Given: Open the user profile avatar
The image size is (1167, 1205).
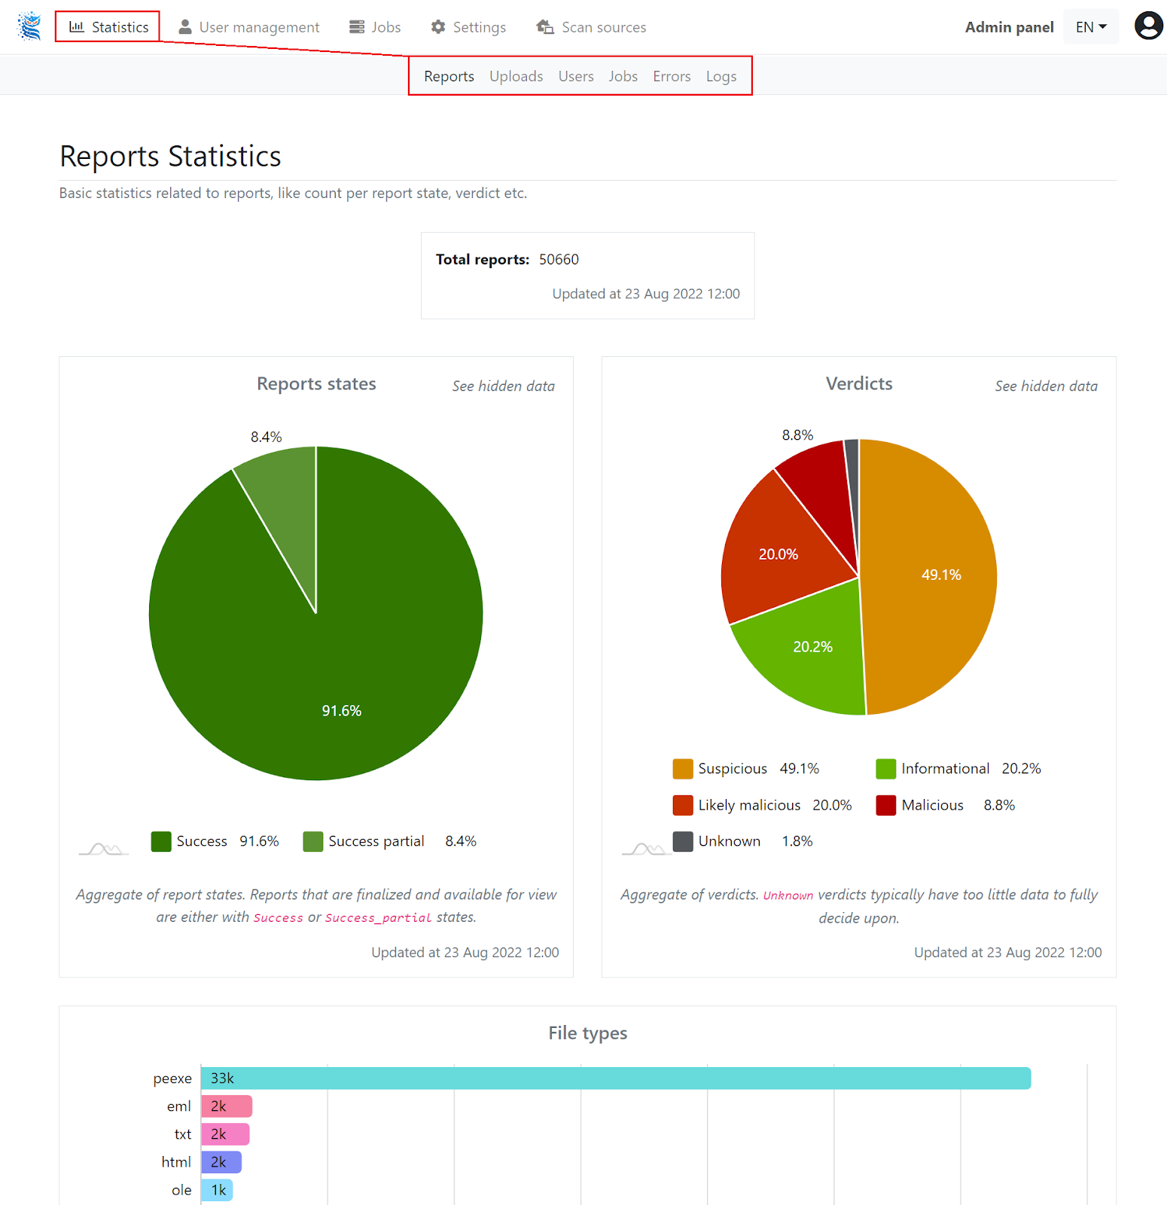Looking at the screenshot, I should click(1148, 26).
